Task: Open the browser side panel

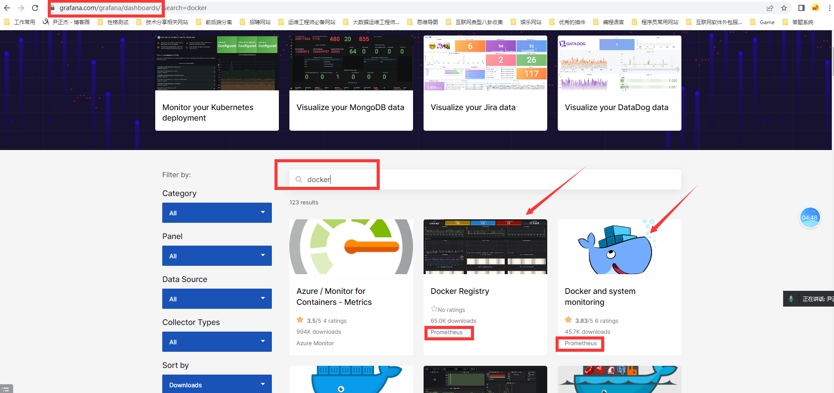Action: (802, 8)
